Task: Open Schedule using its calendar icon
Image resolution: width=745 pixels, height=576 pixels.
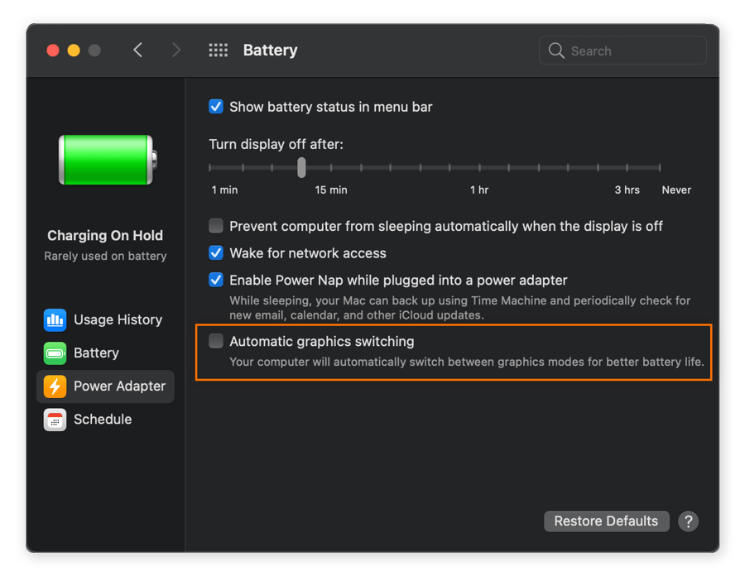Action: (55, 419)
